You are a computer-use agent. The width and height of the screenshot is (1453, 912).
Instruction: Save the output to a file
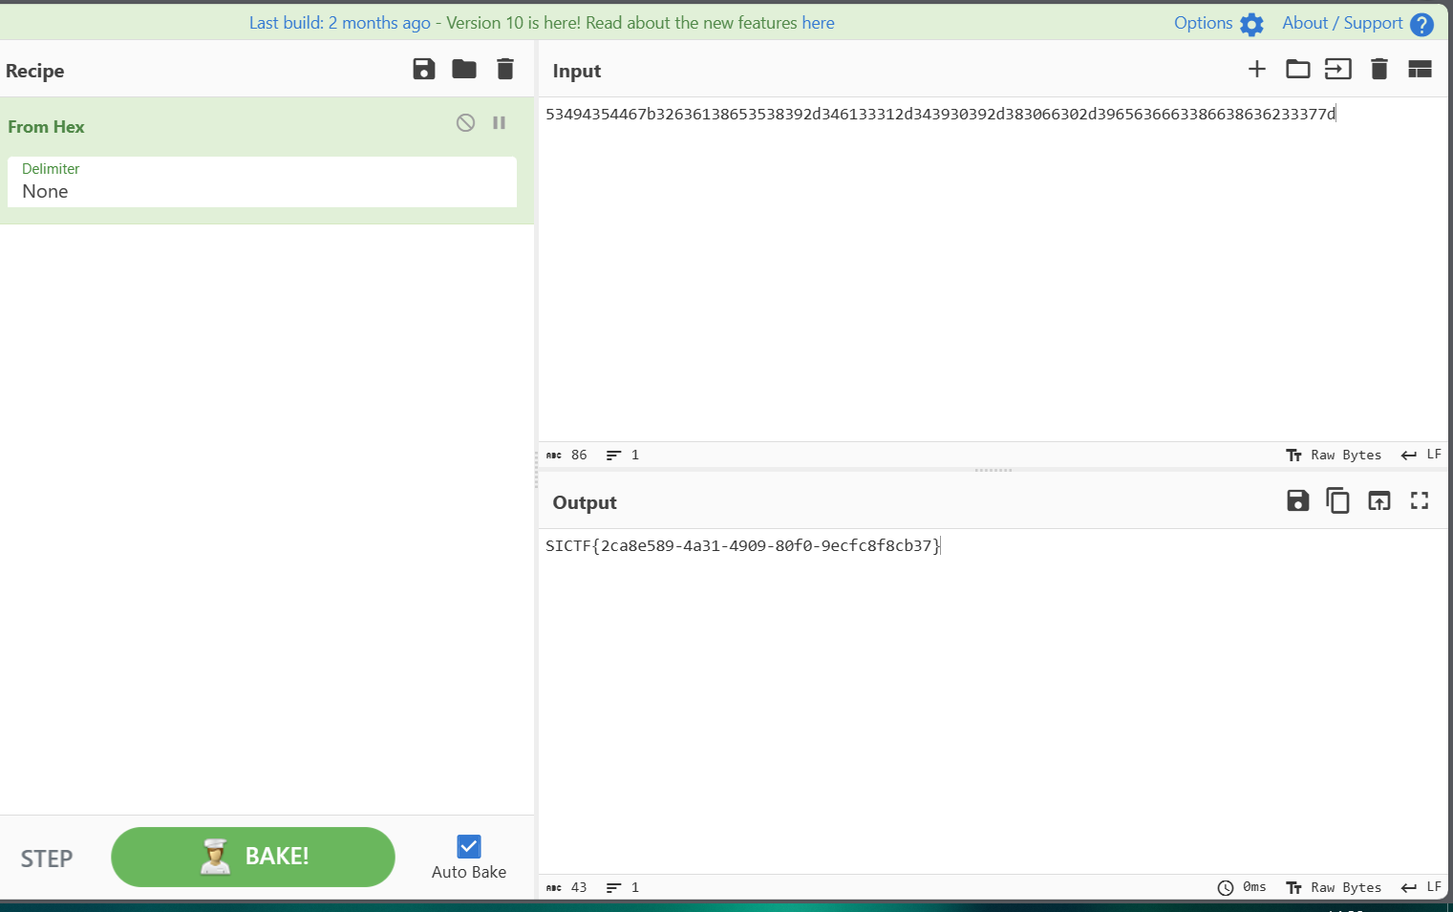tap(1297, 500)
